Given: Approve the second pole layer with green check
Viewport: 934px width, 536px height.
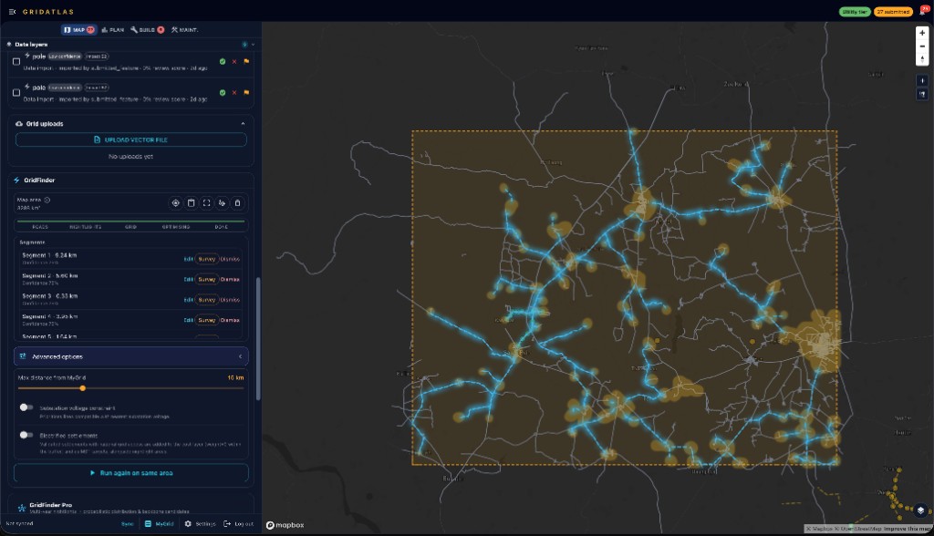Looking at the screenshot, I should pyautogui.click(x=223, y=92).
